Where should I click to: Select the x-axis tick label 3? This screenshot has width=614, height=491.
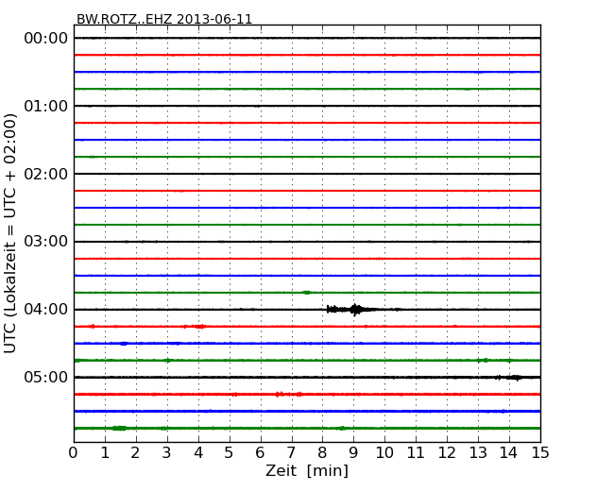coord(166,453)
